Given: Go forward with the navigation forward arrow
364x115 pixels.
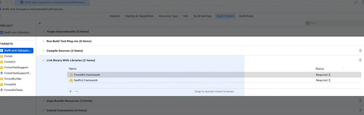Looking at the screenshot, I should (x=11, y=2).
